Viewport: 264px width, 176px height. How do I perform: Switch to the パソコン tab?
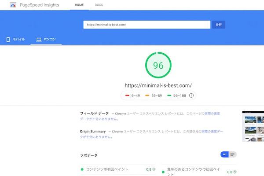[x=46, y=39]
